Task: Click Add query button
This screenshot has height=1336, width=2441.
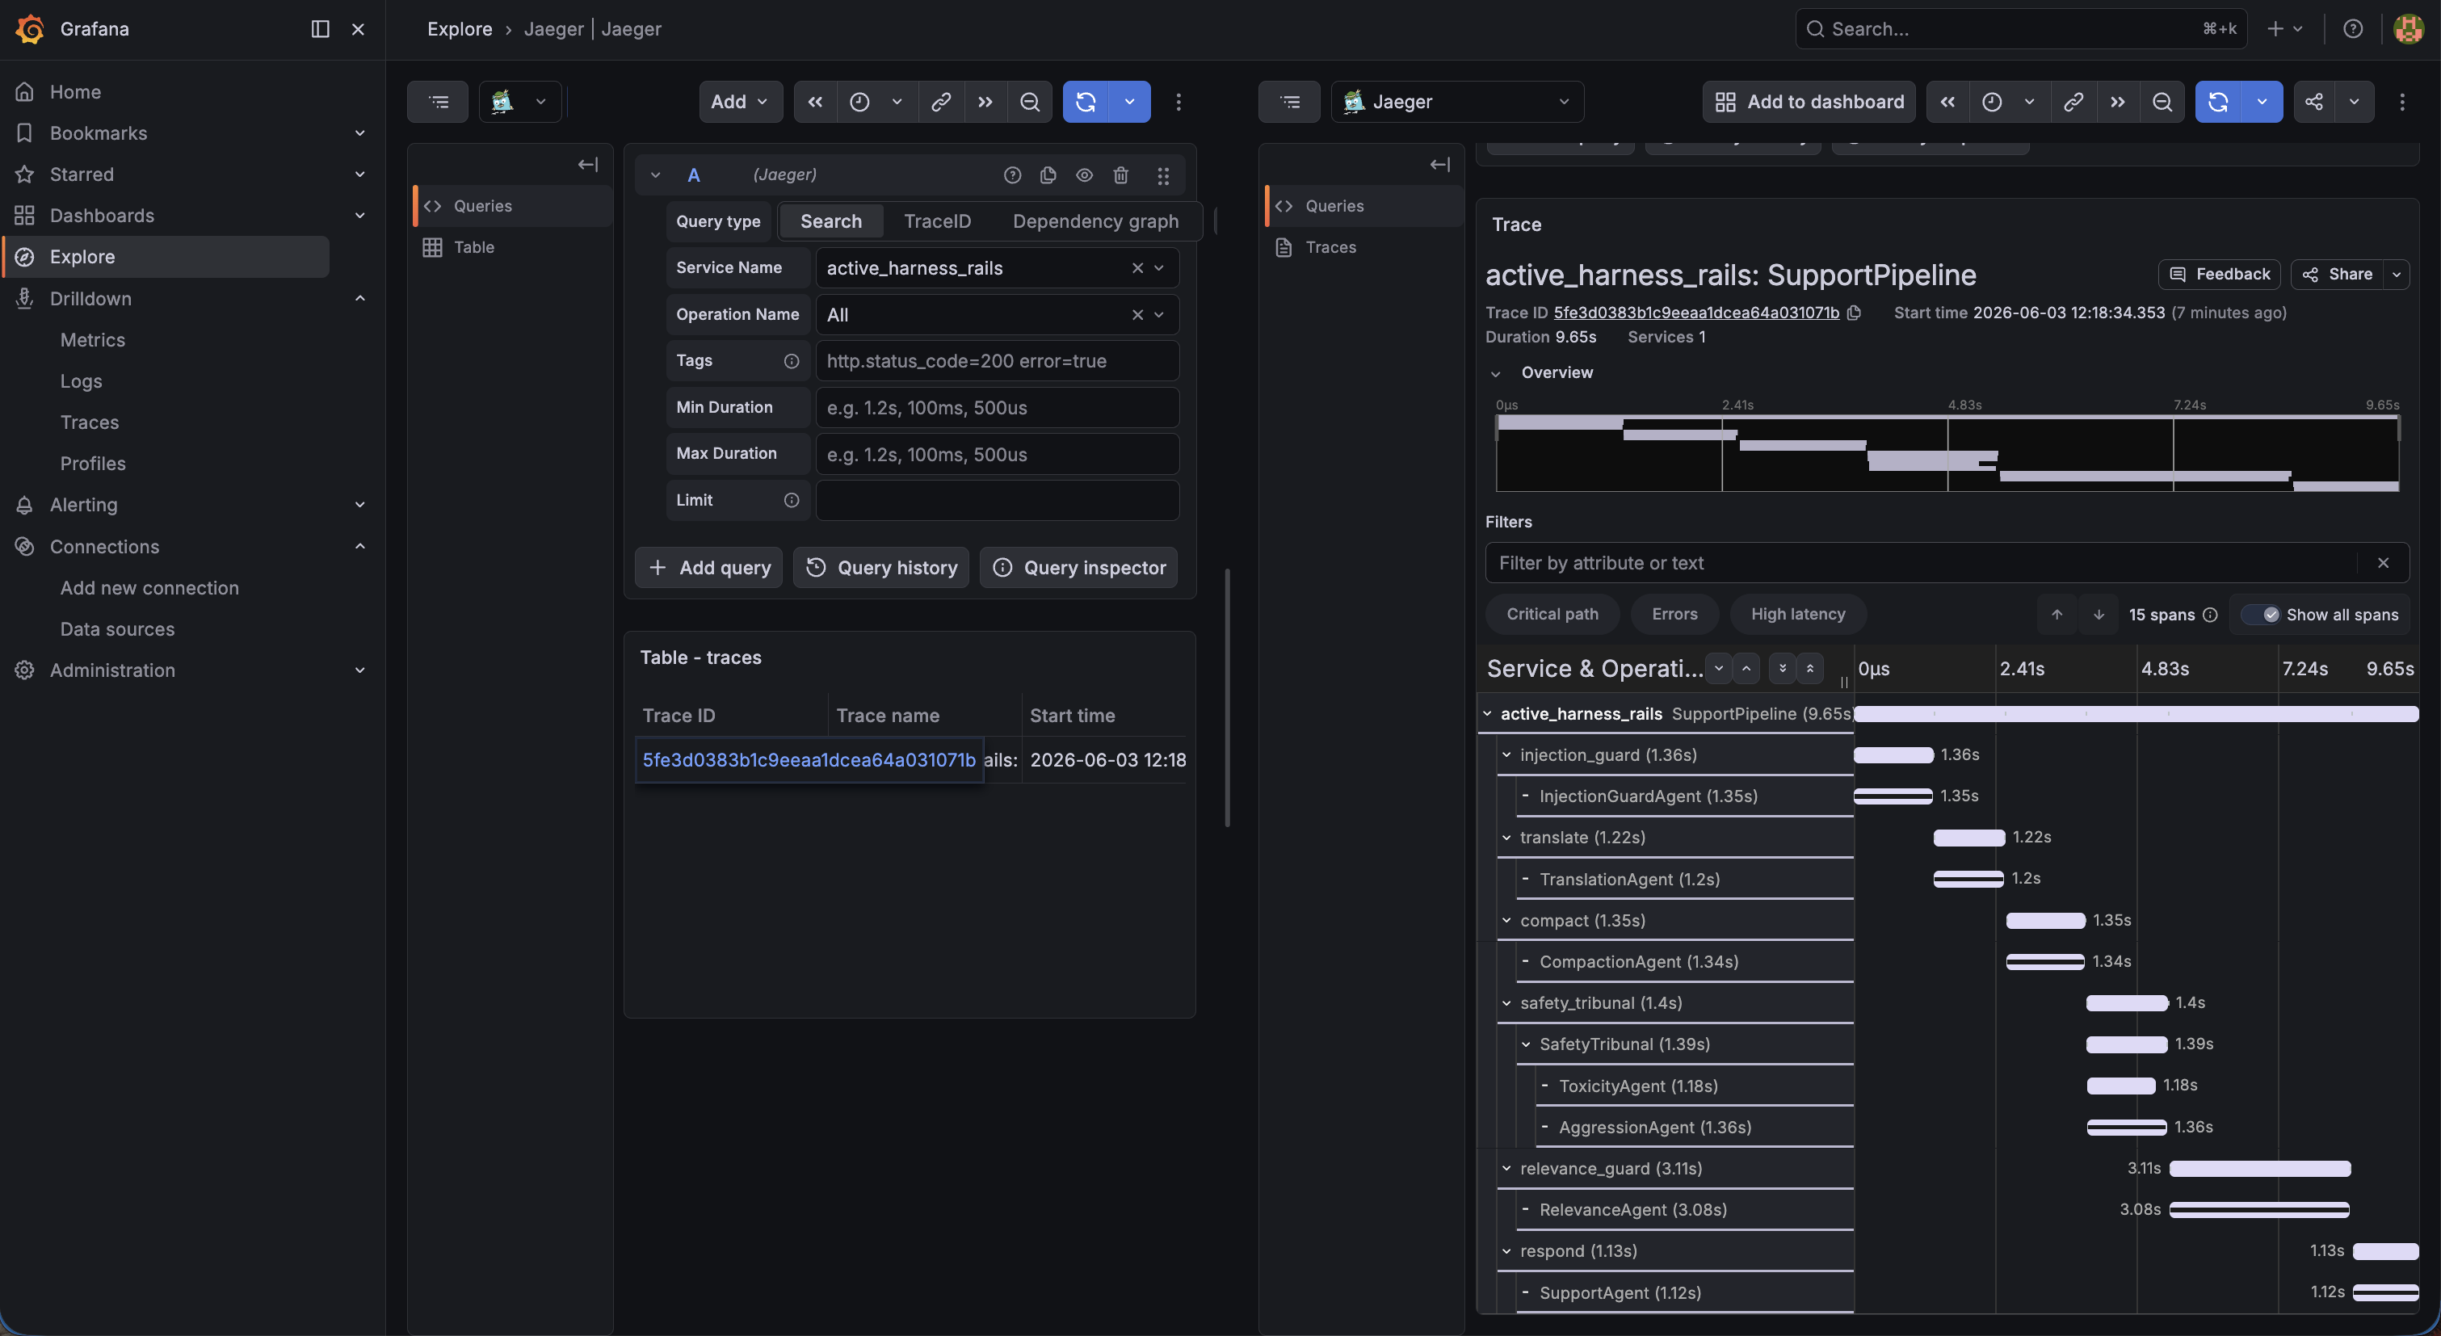Action: click(x=709, y=568)
